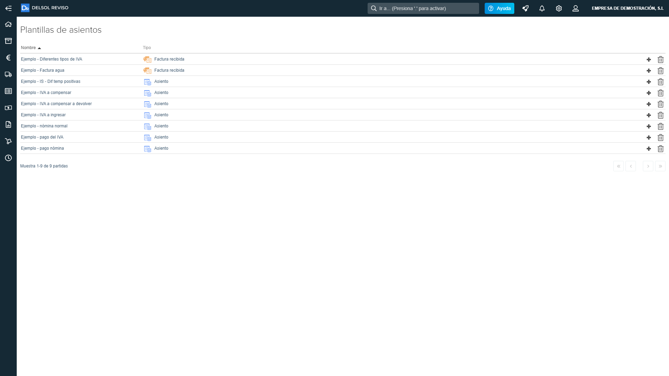This screenshot has width=669, height=376.
Task: Open notifications bell icon
Action: click(x=542, y=8)
